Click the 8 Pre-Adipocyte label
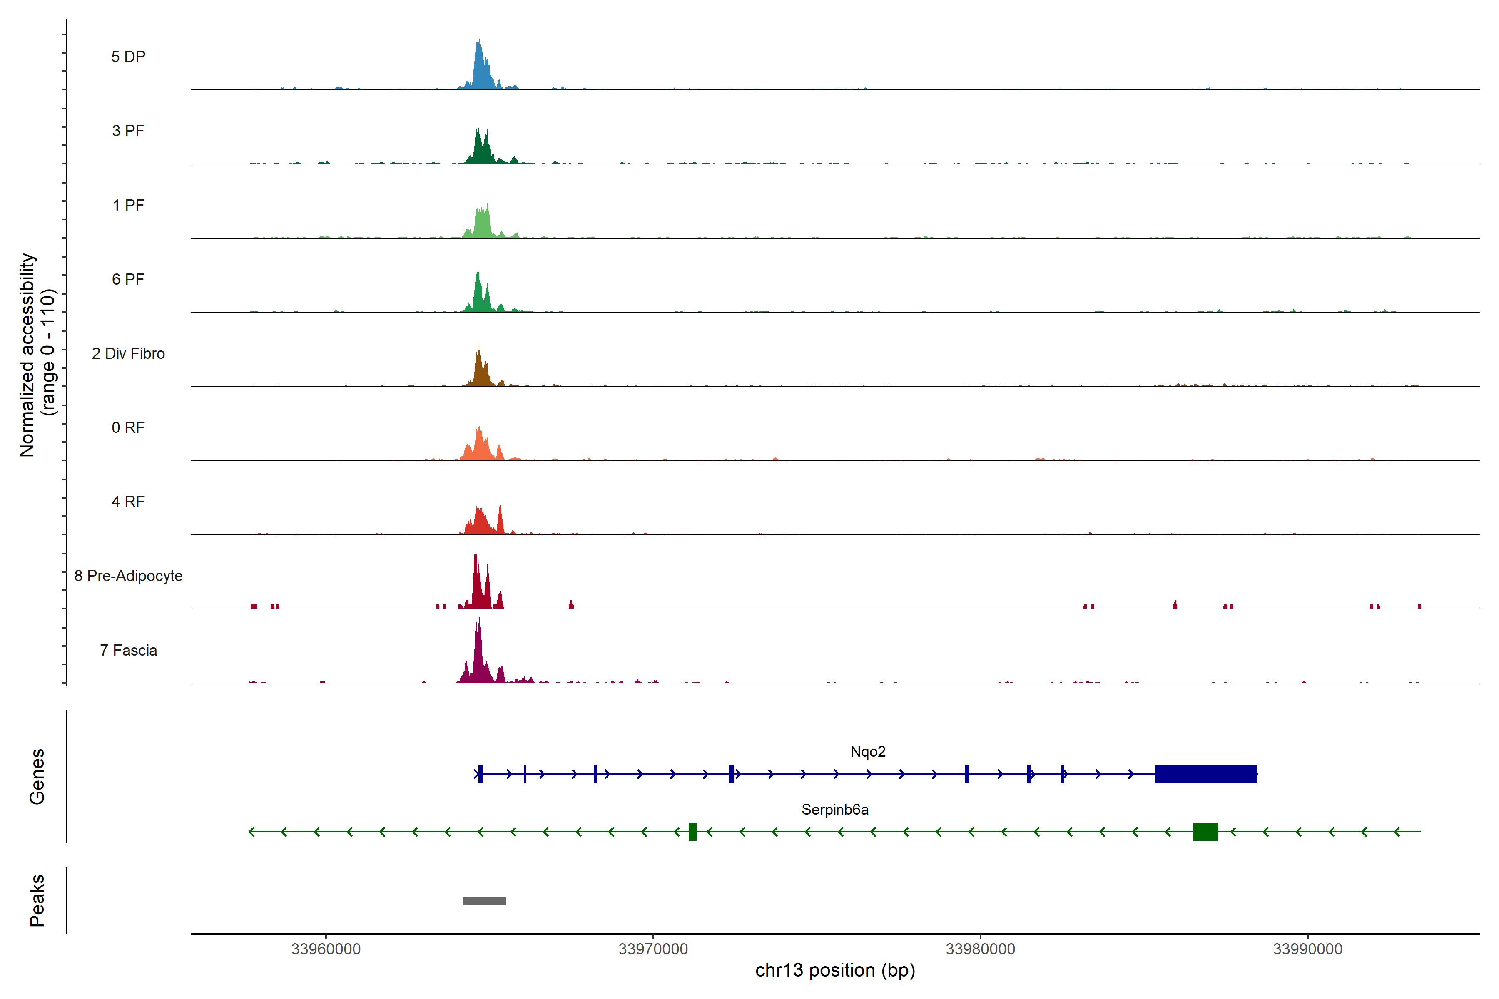This screenshot has height=999, width=1499. pyautogui.click(x=128, y=576)
